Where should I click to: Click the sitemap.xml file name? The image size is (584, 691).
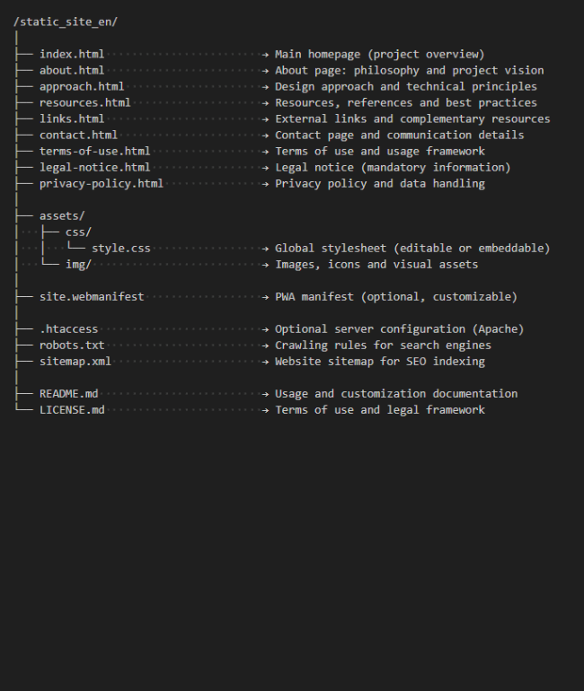[x=75, y=362]
